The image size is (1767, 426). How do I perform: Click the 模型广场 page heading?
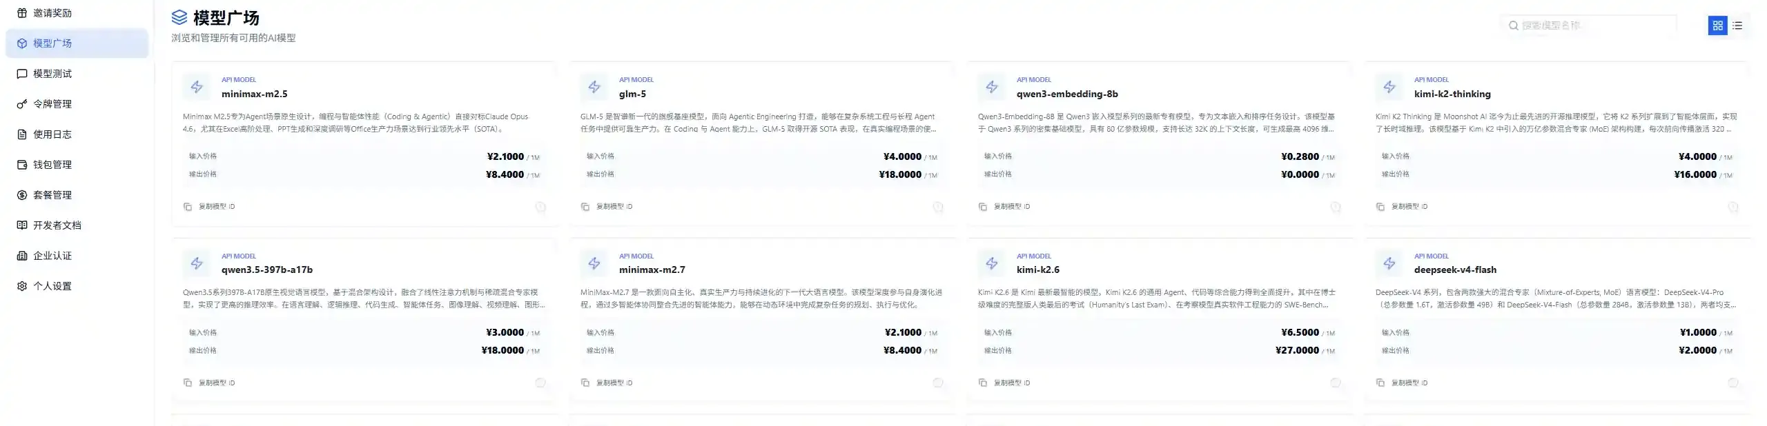click(x=226, y=18)
